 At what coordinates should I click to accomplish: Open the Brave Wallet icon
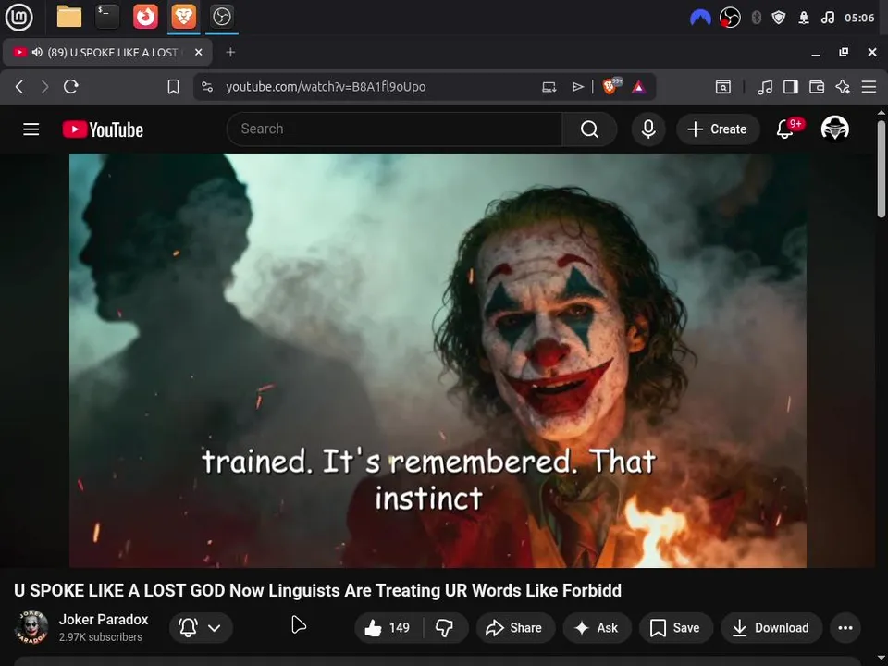tap(817, 87)
